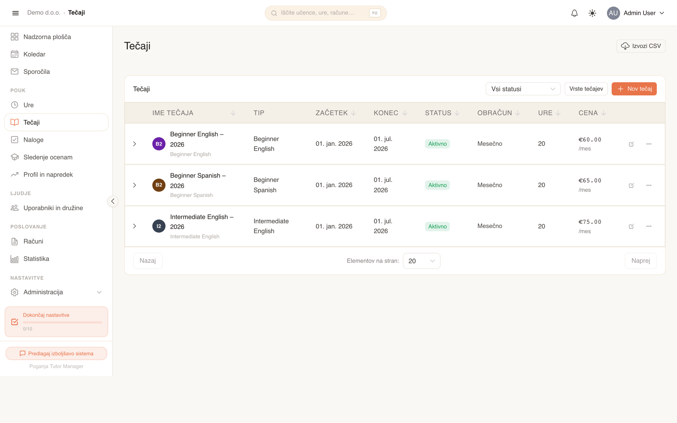Edit the Intermediate English course
The height and width of the screenshot is (423, 677).
coord(631,226)
